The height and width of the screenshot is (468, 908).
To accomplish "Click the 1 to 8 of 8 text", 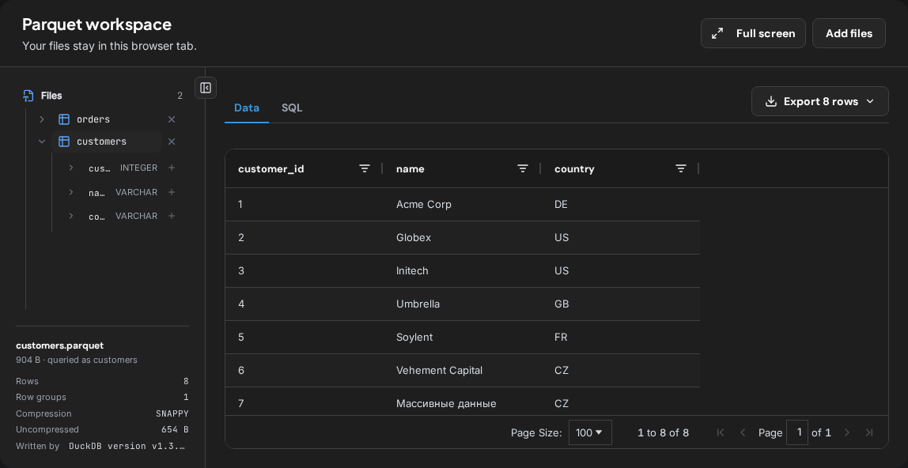I will tap(663, 432).
